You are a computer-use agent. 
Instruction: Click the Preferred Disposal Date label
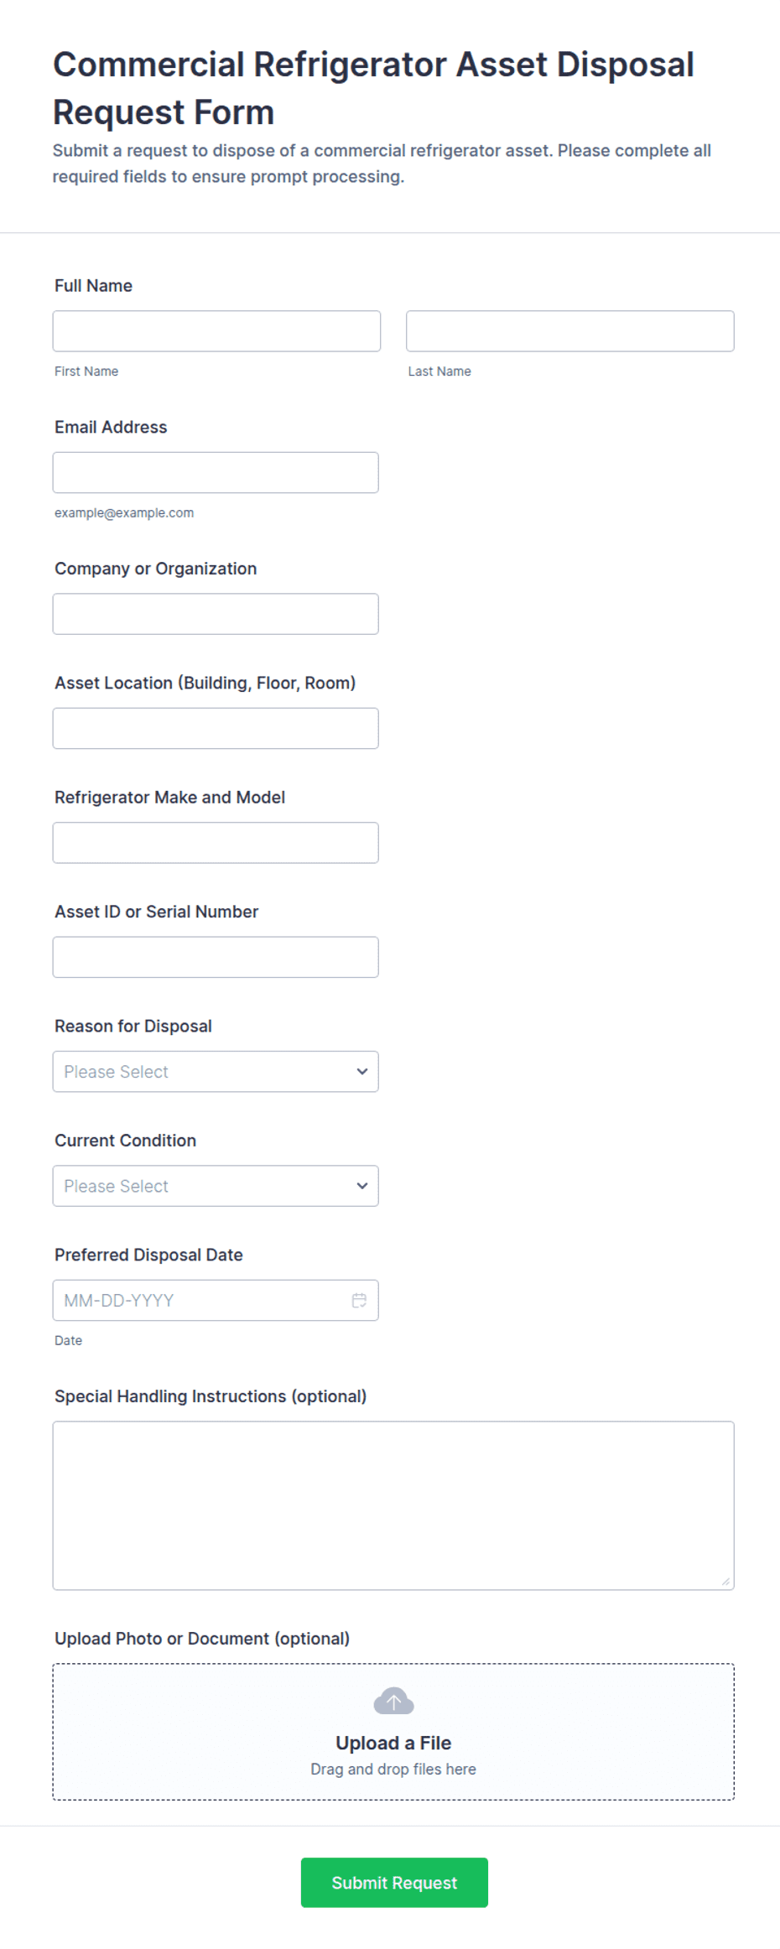pos(148,1255)
